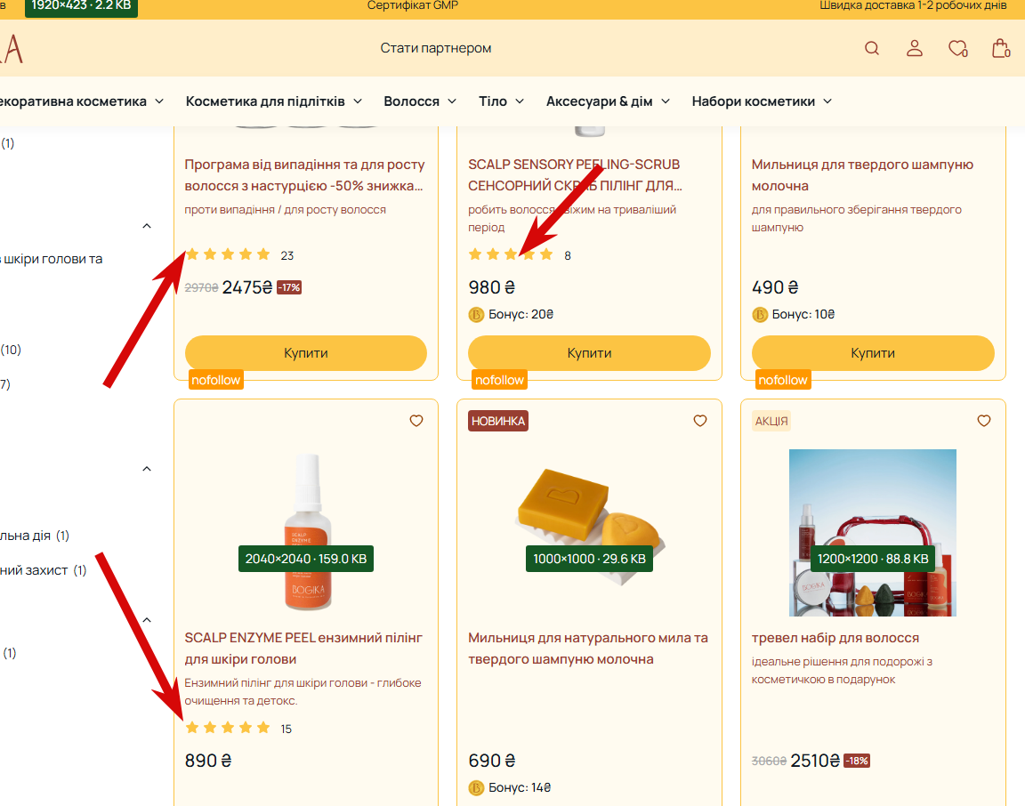Open SCALP SENSORY PEELING-SCRUB title
Image resolution: width=1025 pixels, height=806 pixels.
click(576, 175)
